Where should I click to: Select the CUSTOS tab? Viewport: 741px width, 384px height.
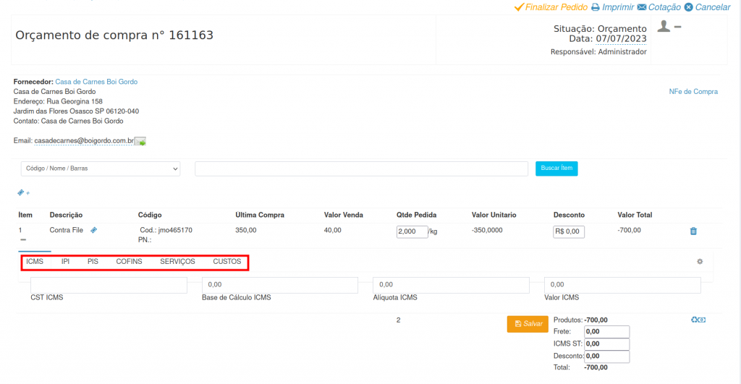(x=227, y=261)
